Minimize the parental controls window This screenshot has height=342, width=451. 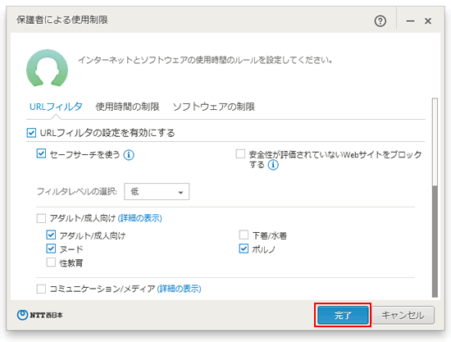[411, 21]
